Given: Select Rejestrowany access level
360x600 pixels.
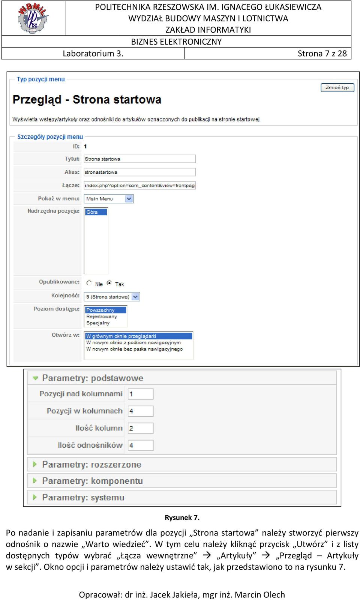Looking at the screenshot, I should [x=102, y=316].
